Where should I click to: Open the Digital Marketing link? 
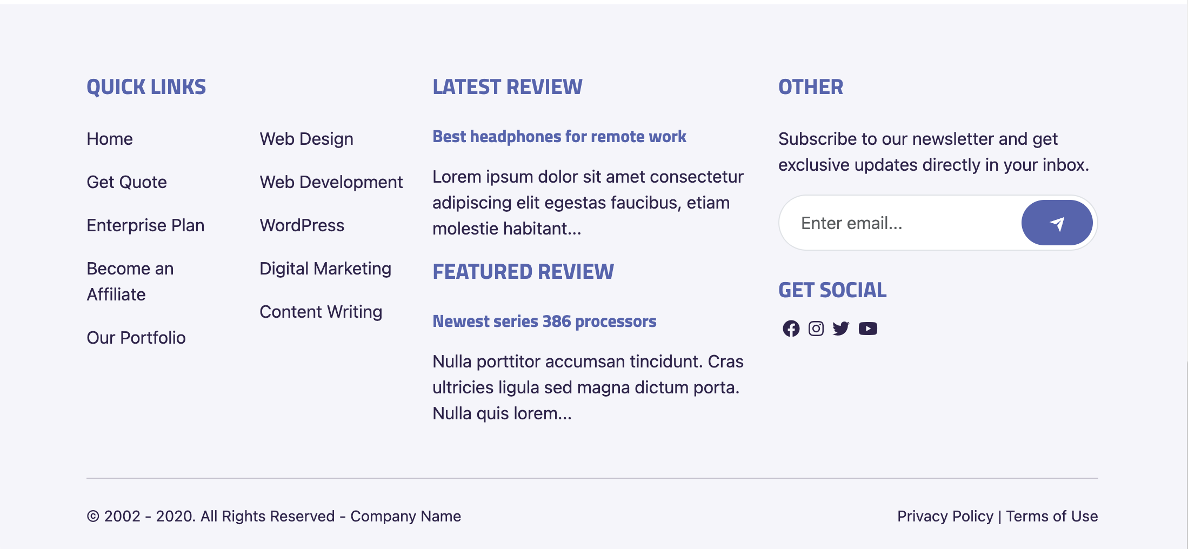click(325, 268)
